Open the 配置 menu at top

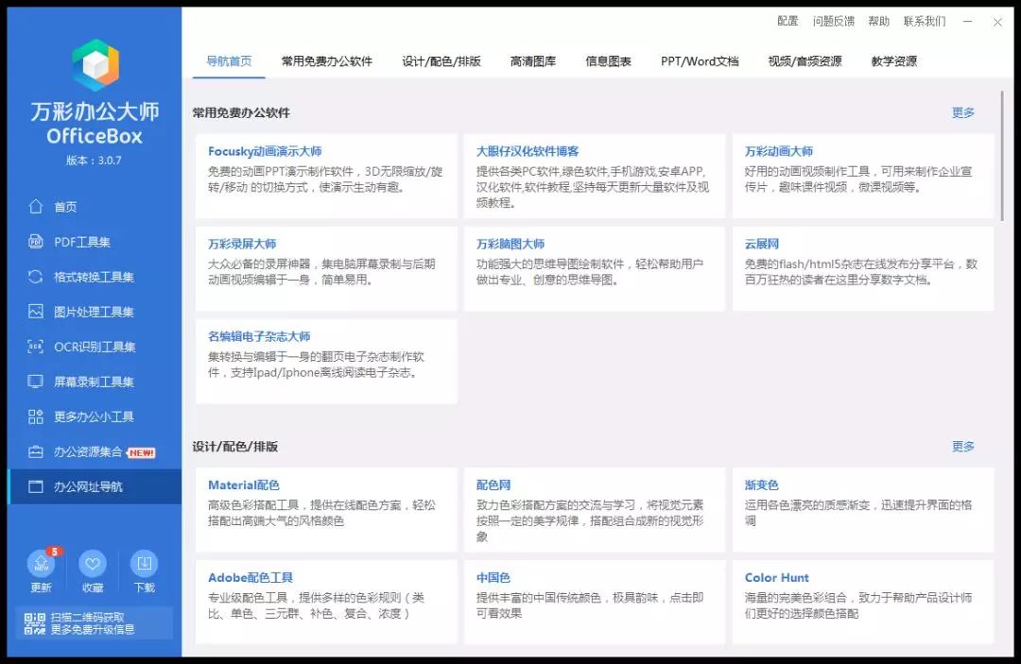point(787,21)
